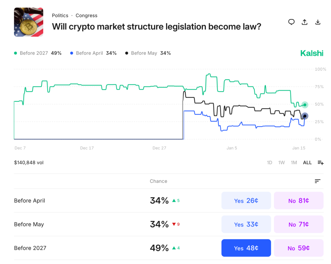Image resolution: width=331 pixels, height=264 pixels.
Task: Click the download icon
Action: coord(318,22)
